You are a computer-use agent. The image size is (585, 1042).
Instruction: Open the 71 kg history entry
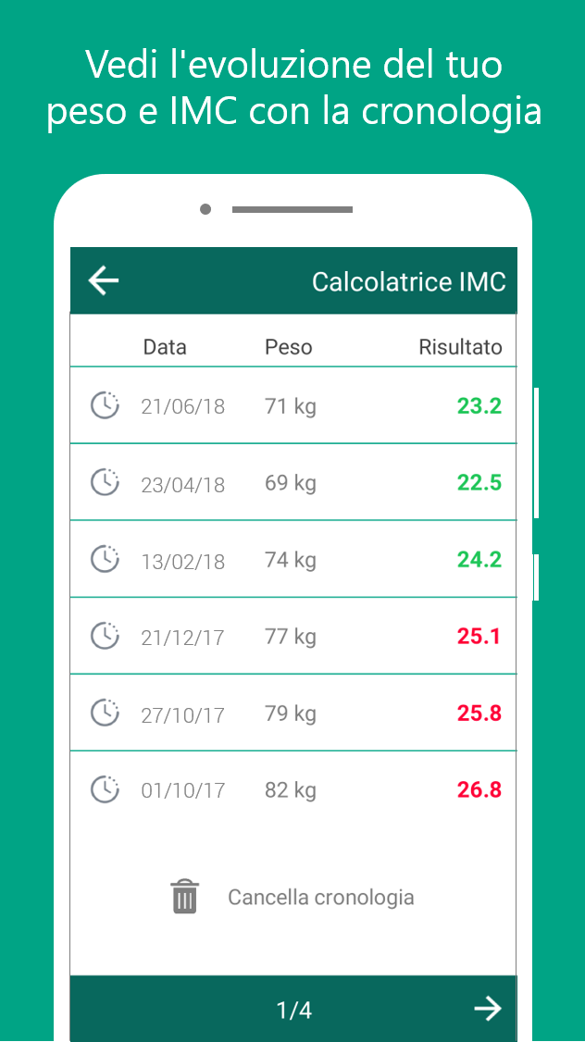[x=293, y=405]
